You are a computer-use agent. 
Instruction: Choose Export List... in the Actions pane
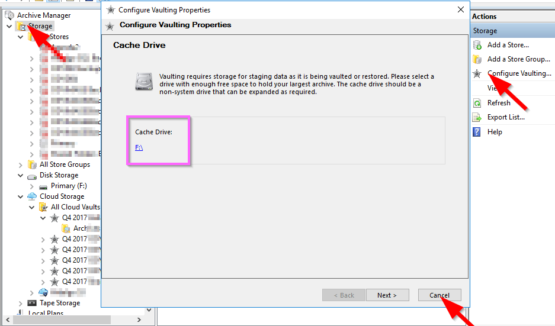click(x=506, y=117)
